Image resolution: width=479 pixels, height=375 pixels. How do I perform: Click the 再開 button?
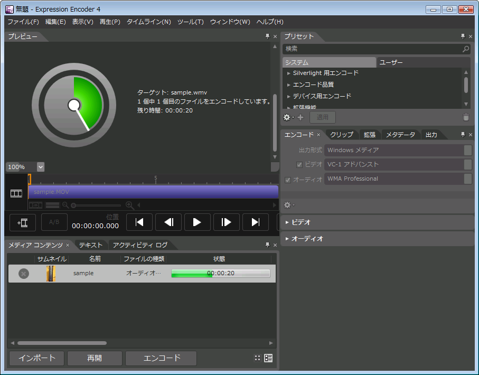pos(95,358)
